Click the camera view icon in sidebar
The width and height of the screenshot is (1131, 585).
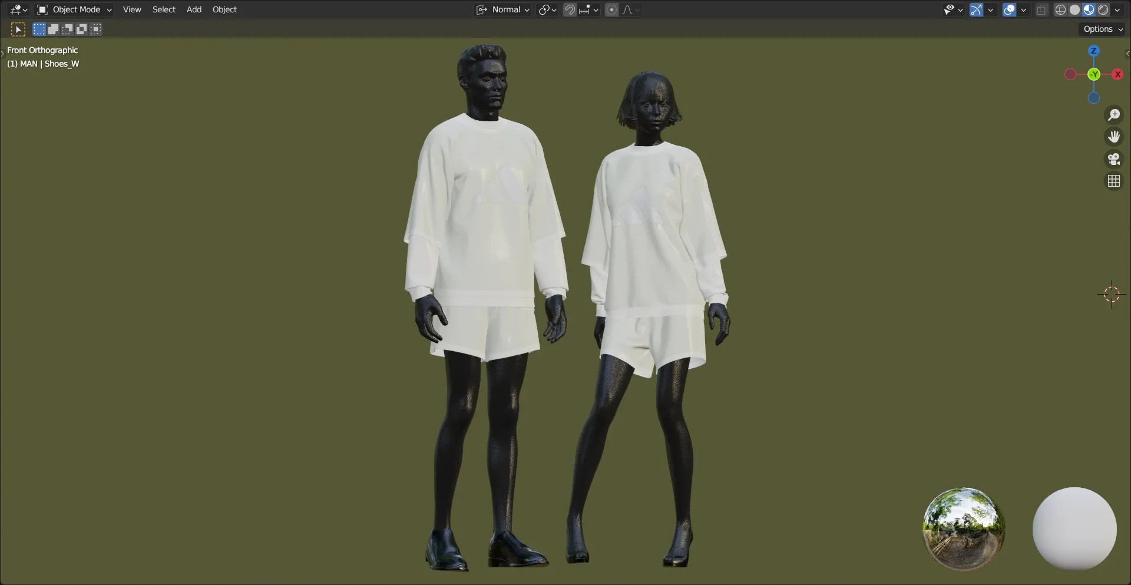[1113, 158]
